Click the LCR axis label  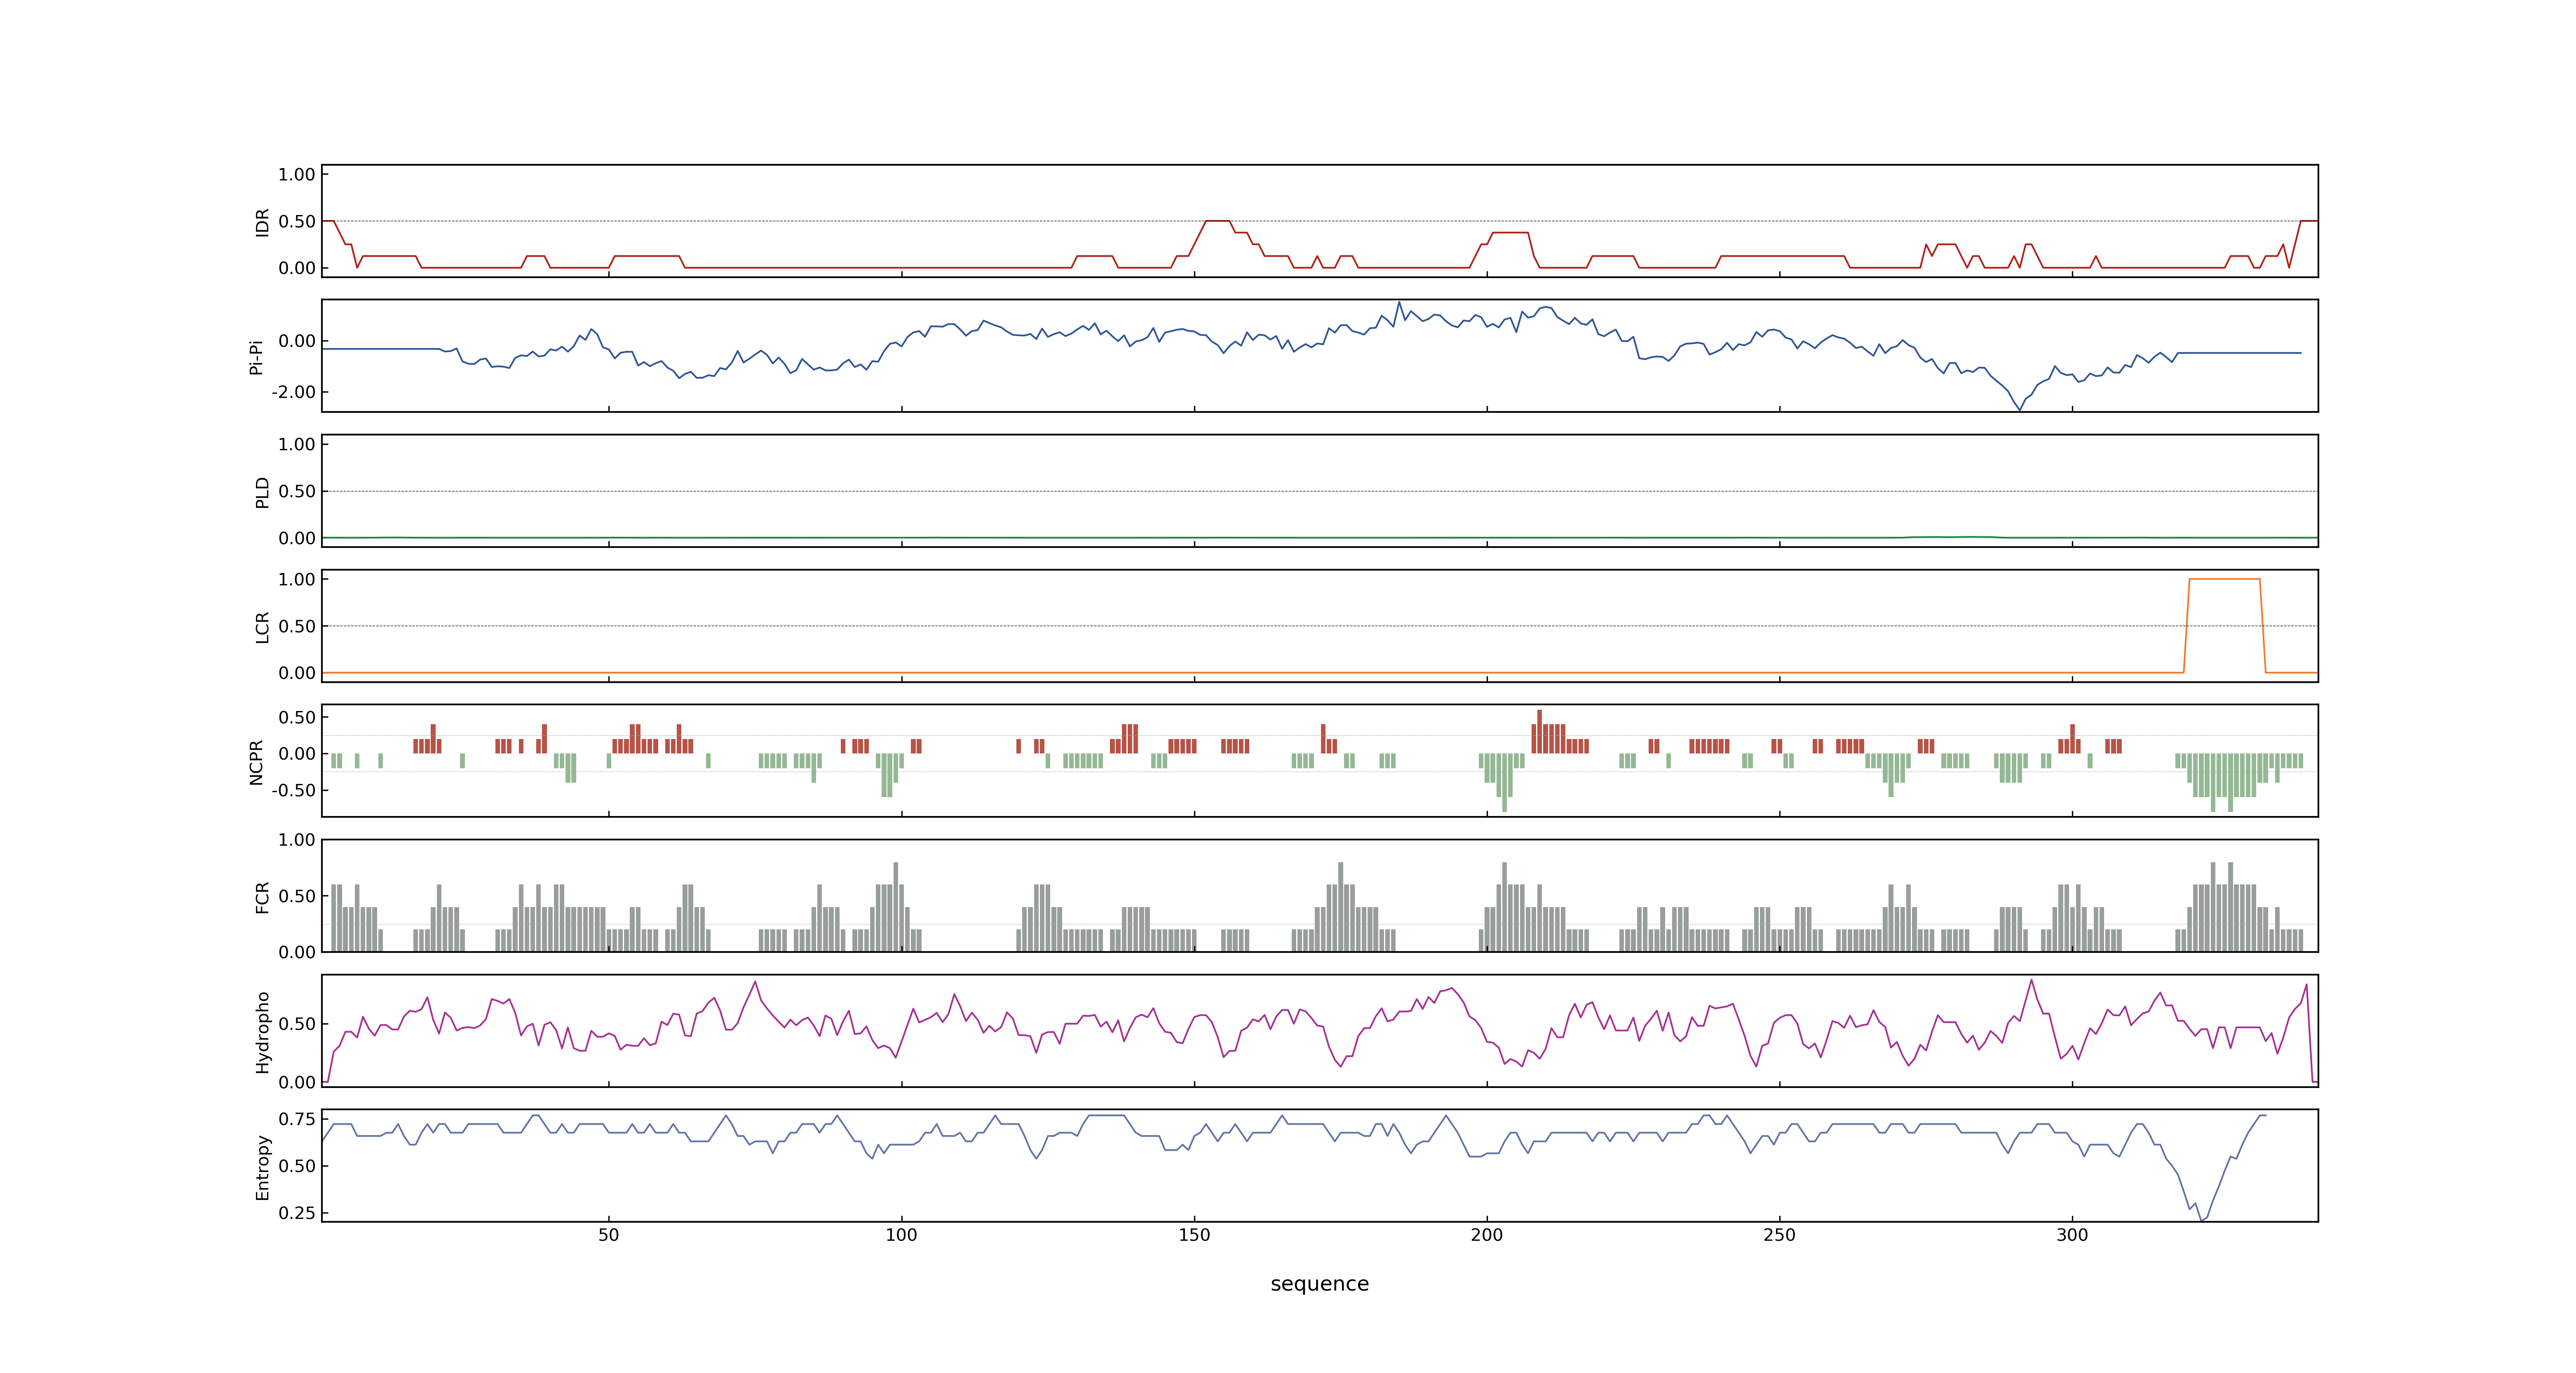click(x=262, y=627)
